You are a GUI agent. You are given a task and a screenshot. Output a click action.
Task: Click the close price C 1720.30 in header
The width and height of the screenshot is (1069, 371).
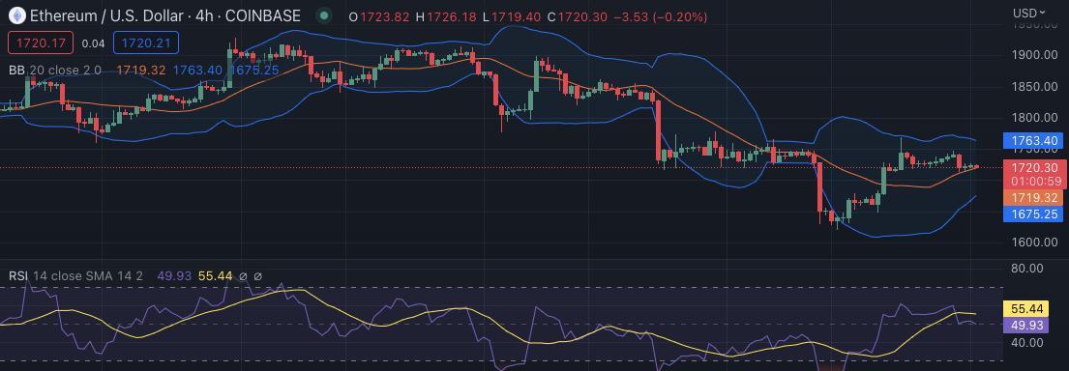click(x=578, y=16)
